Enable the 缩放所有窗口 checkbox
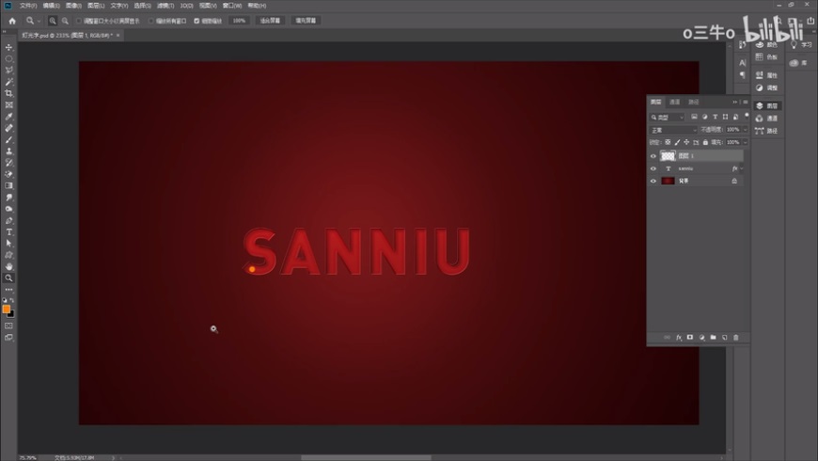818x461 pixels. pyautogui.click(x=151, y=20)
